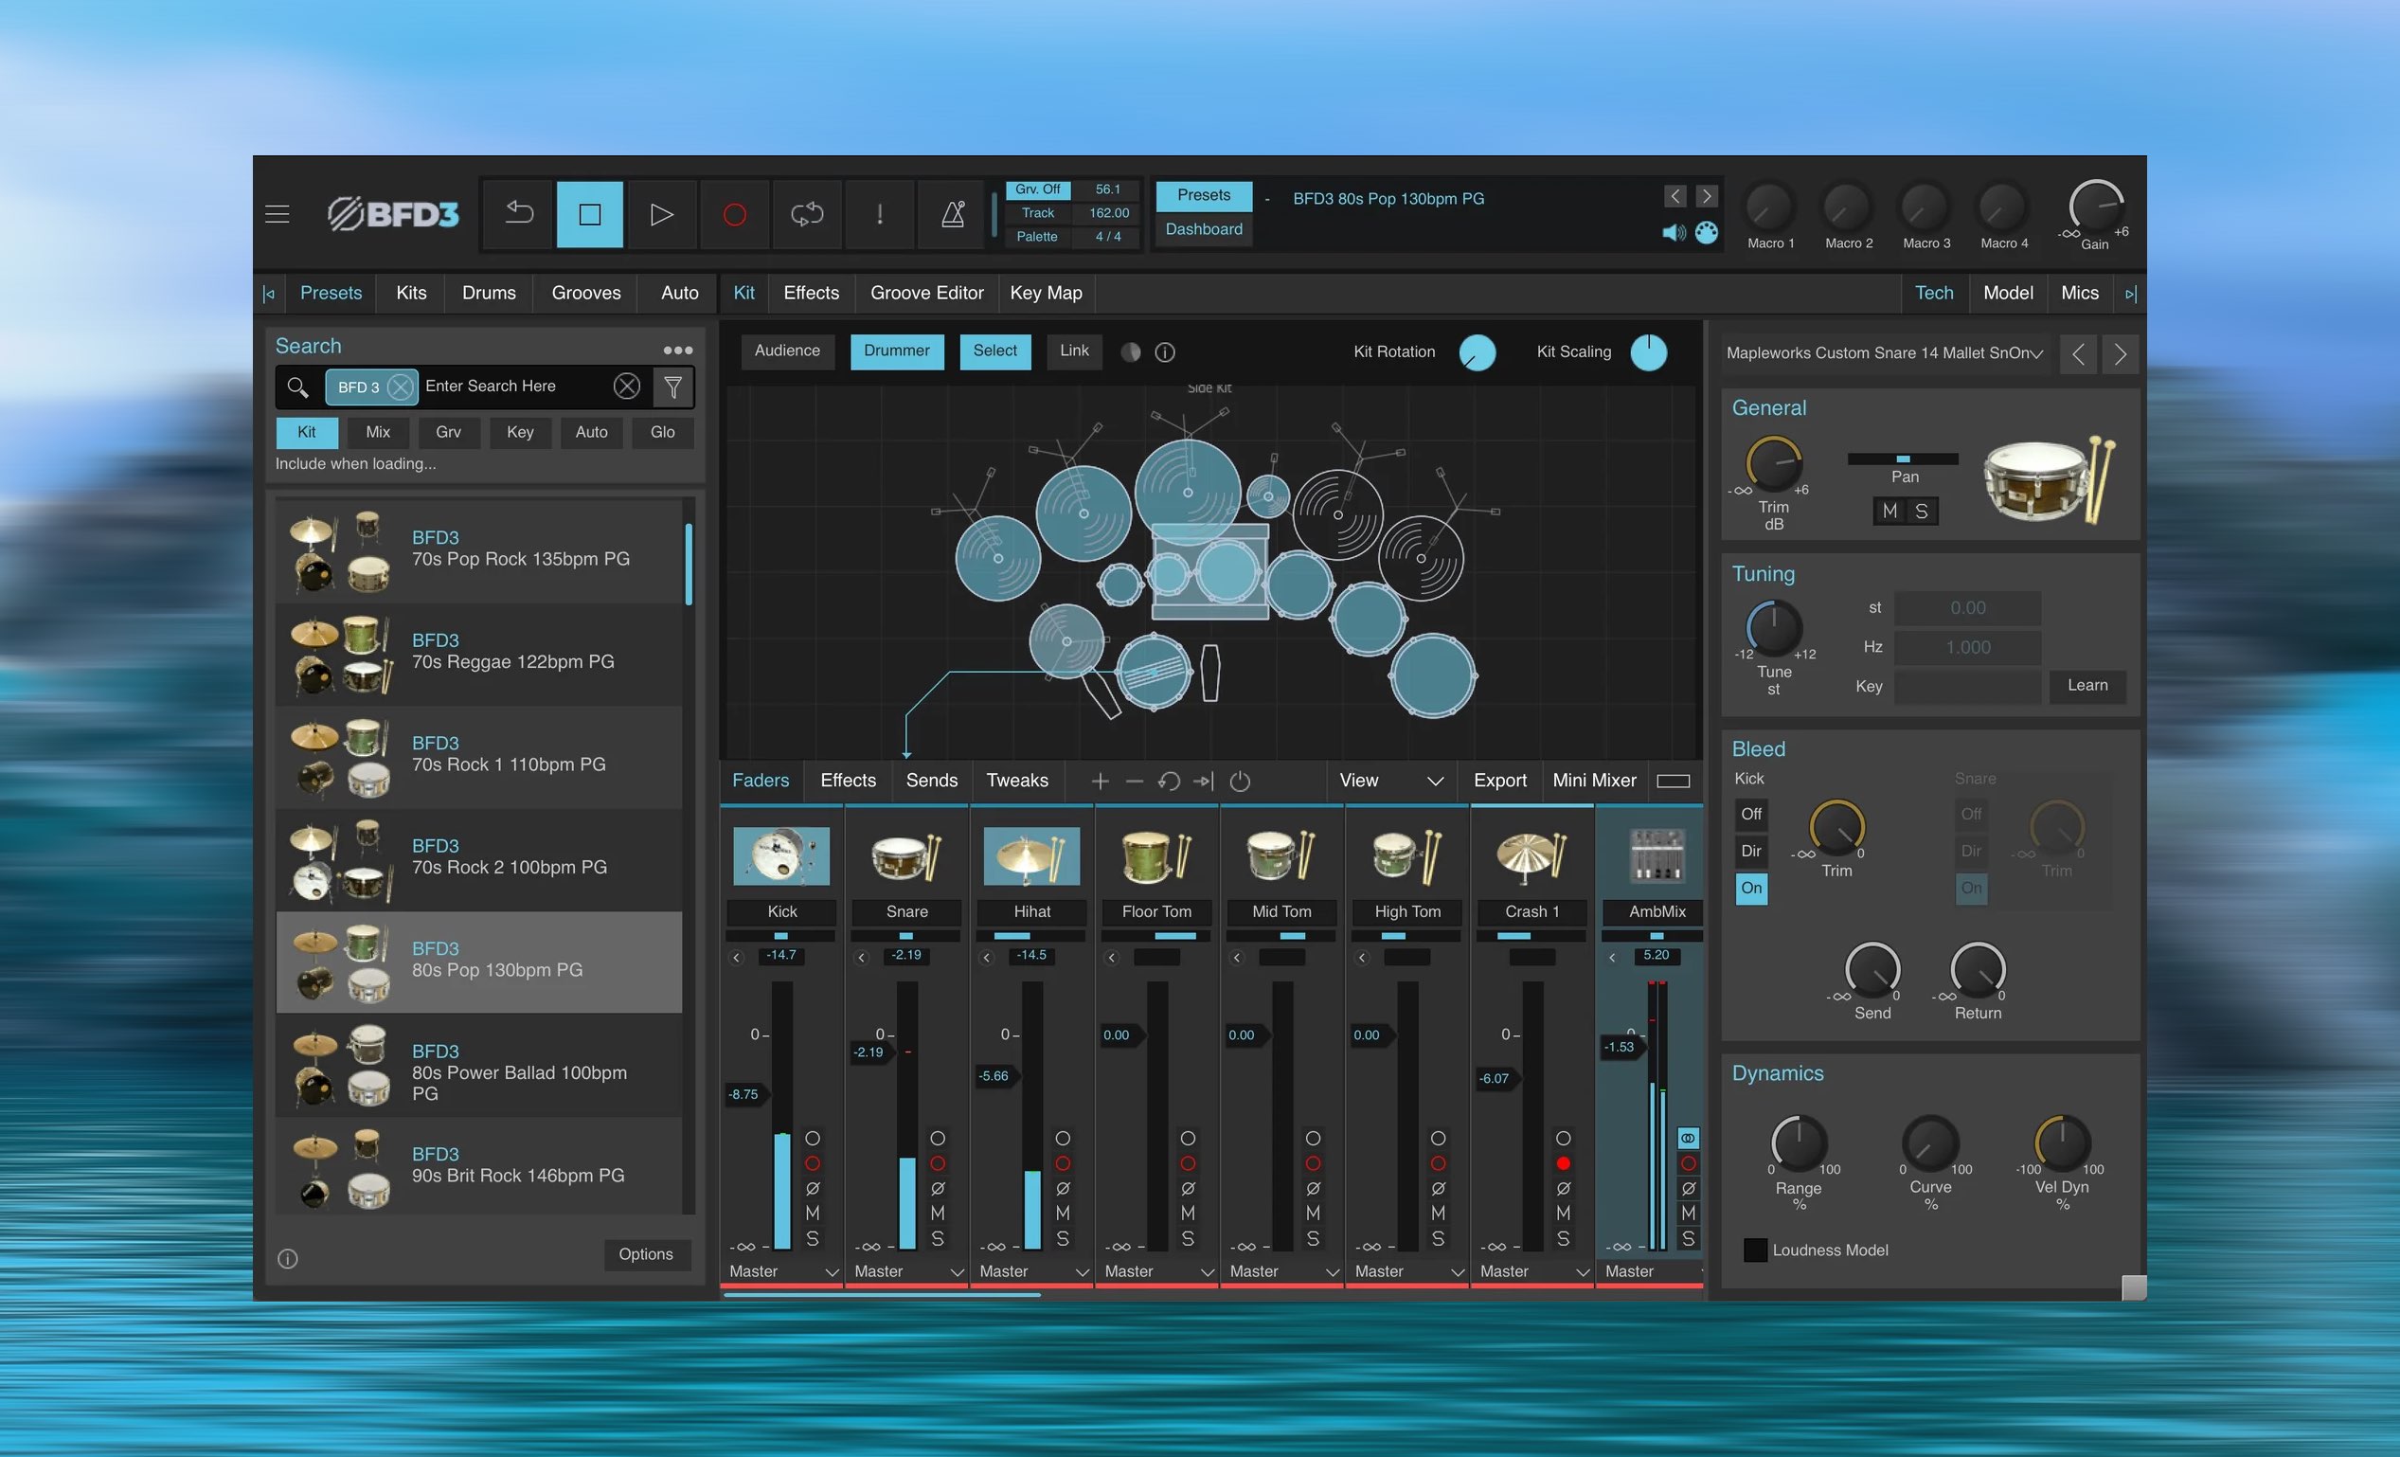The width and height of the screenshot is (2400, 1457).
Task: Click the power icon in mixer toolbar
Action: pyautogui.click(x=1239, y=782)
